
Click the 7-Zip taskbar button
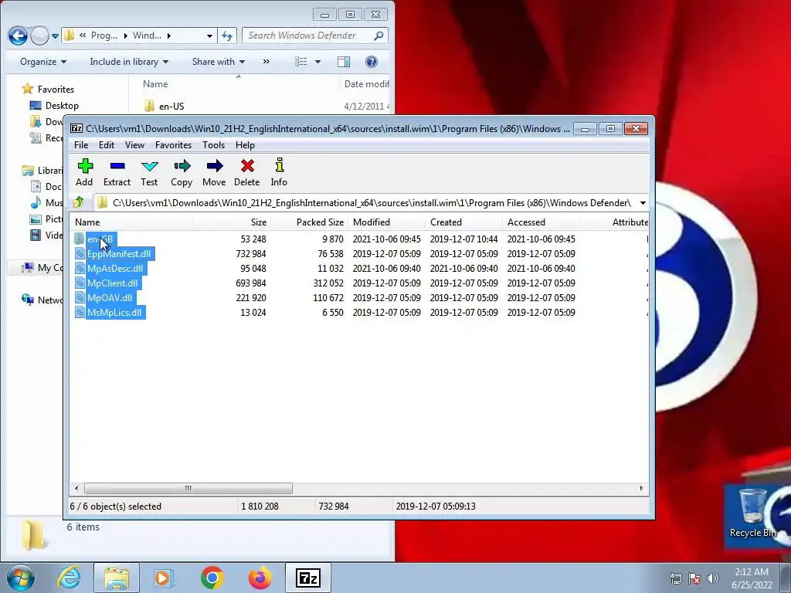coord(308,578)
